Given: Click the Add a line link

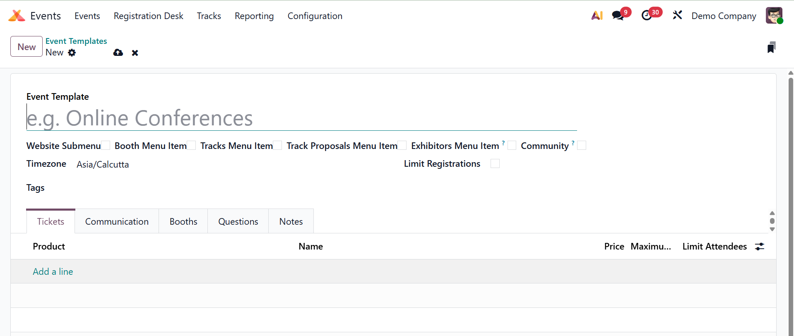Looking at the screenshot, I should click(x=53, y=271).
